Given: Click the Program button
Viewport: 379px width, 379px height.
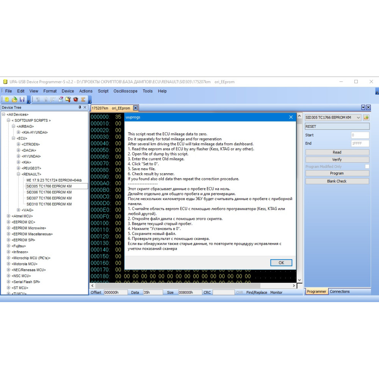Looking at the screenshot, I should tap(337, 173).
